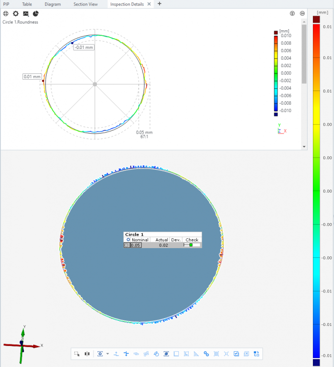Click the double-chevron expander at panel top right

coord(302,14)
